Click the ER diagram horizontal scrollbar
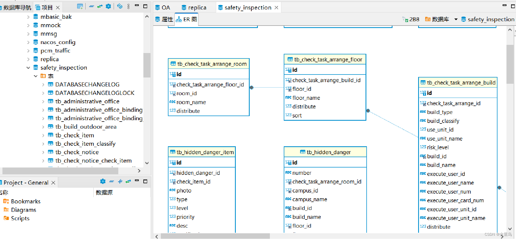 pyautogui.click(x=215, y=236)
